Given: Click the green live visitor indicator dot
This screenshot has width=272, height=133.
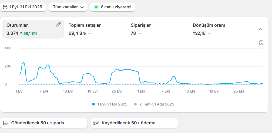Looking at the screenshot, I should (x=96, y=7).
